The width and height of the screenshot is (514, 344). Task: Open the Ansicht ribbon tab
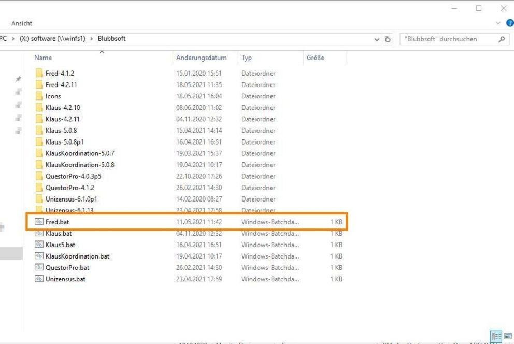[x=22, y=23]
